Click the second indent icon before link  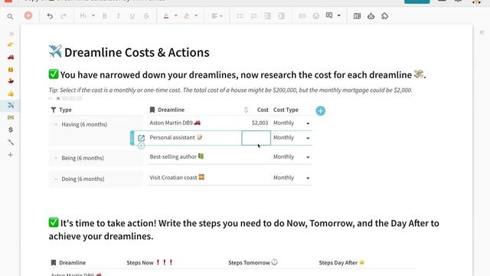click(x=281, y=16)
